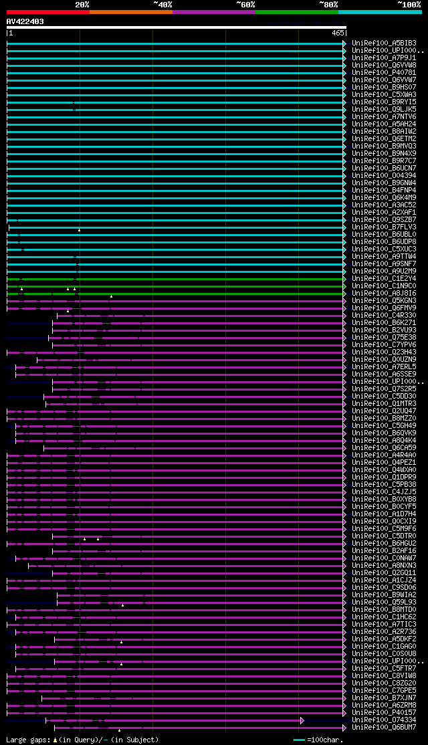Image resolution: width=428 pixels, height=745 pixels.
Task: Click the arrowhead ending the O74334 alignment bar
Action: click(x=302, y=721)
